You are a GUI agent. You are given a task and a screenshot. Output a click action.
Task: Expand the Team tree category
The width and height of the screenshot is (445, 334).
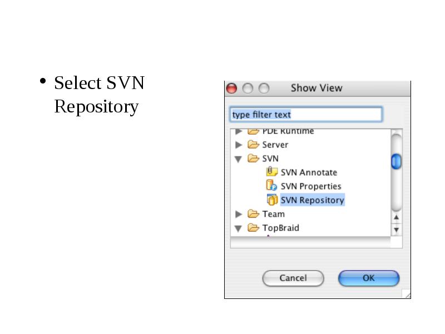239,214
